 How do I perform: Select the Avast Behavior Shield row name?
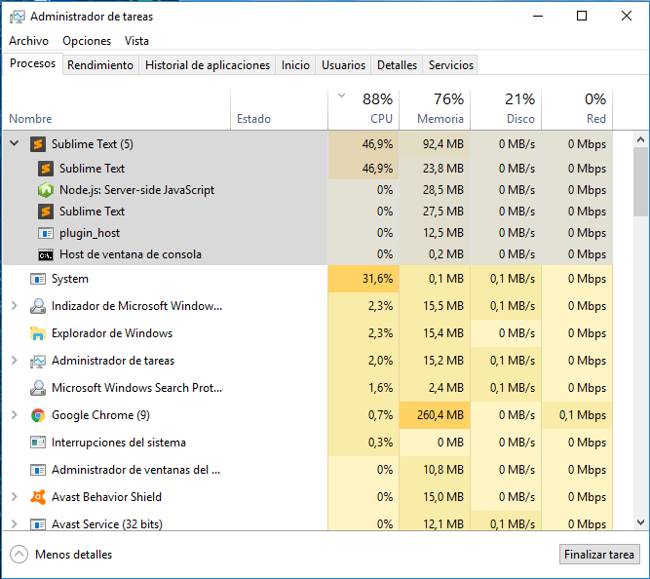pos(106,497)
